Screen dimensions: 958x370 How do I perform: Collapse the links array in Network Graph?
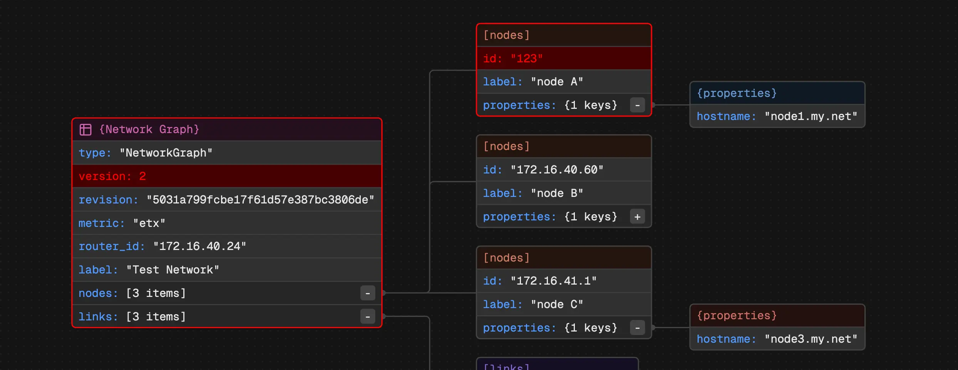pyautogui.click(x=367, y=317)
